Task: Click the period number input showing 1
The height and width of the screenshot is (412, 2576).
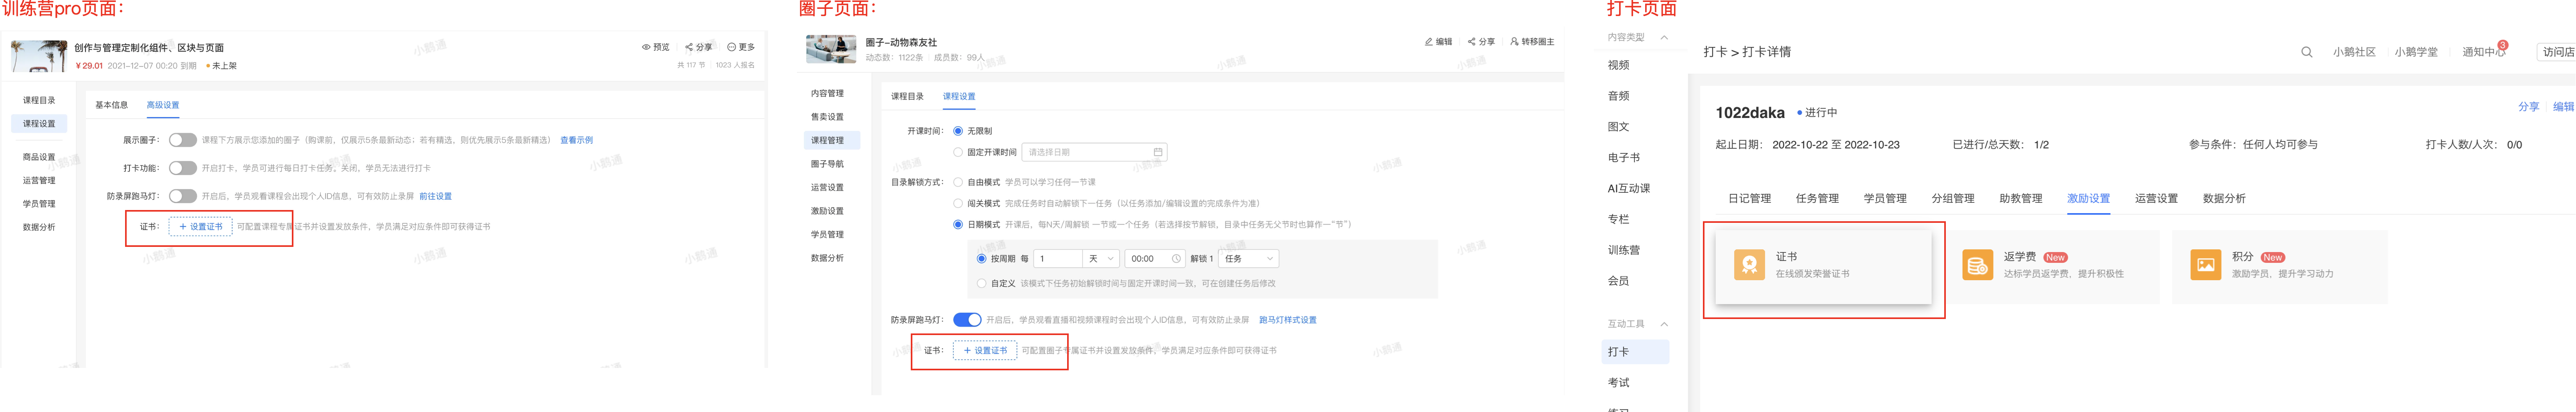Action: coord(1058,259)
